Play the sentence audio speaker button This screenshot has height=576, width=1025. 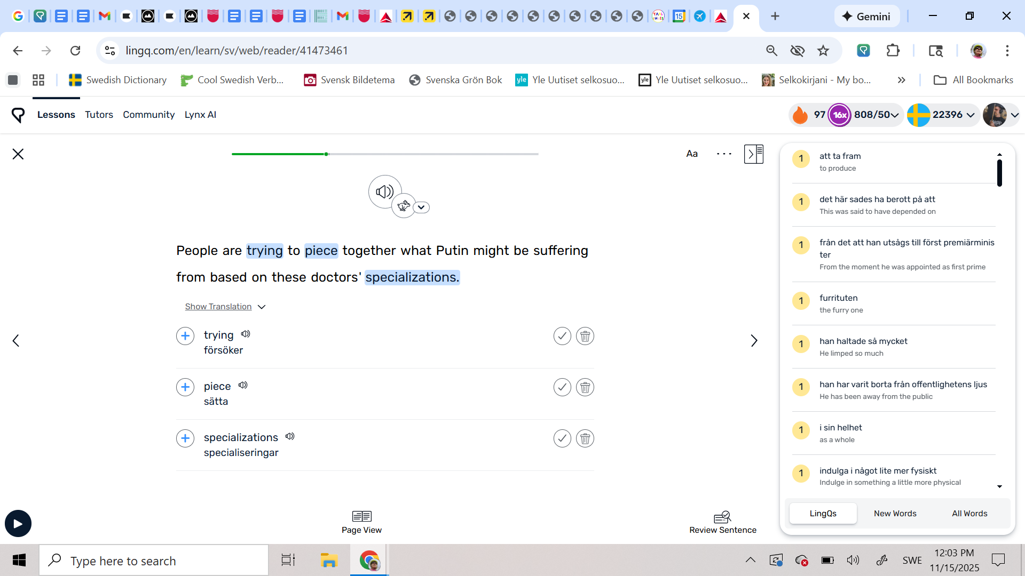(x=384, y=191)
